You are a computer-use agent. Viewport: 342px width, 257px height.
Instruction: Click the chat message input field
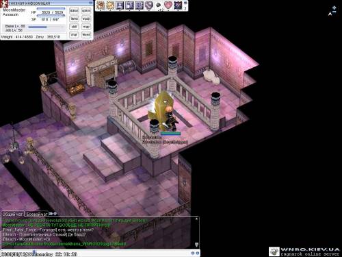96,254
